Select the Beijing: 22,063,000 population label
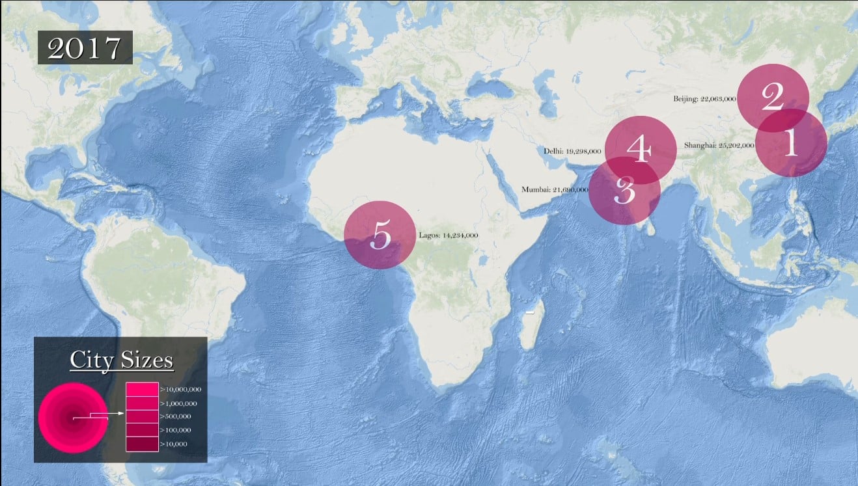858x486 pixels. pyautogui.click(x=704, y=99)
